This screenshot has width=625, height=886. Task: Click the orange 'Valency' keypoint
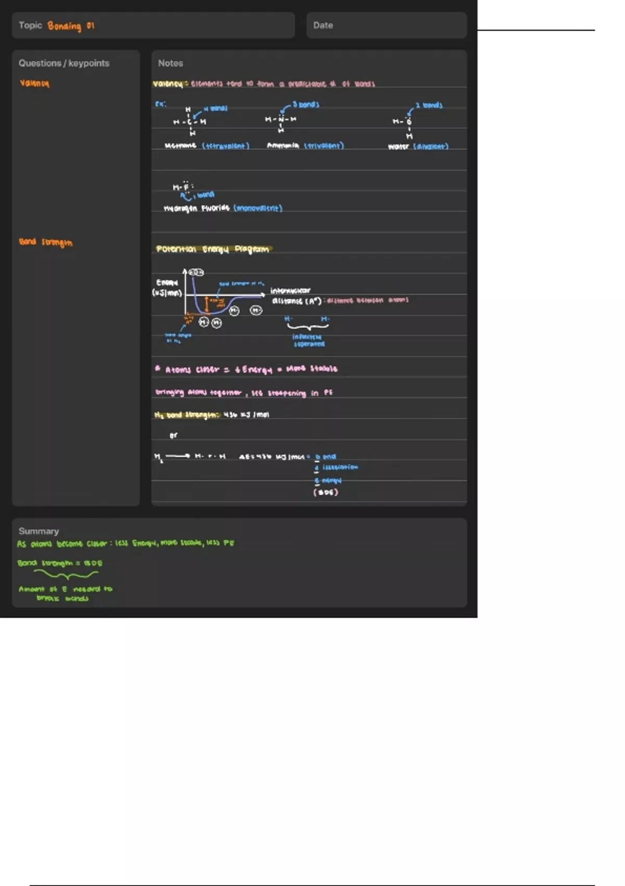pyautogui.click(x=34, y=83)
